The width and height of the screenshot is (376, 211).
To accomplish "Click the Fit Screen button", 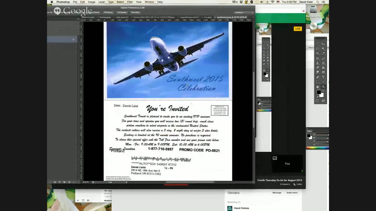I will [108, 13].
